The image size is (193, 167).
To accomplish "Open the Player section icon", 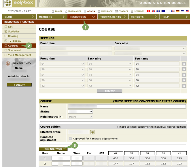I will 53,11.
